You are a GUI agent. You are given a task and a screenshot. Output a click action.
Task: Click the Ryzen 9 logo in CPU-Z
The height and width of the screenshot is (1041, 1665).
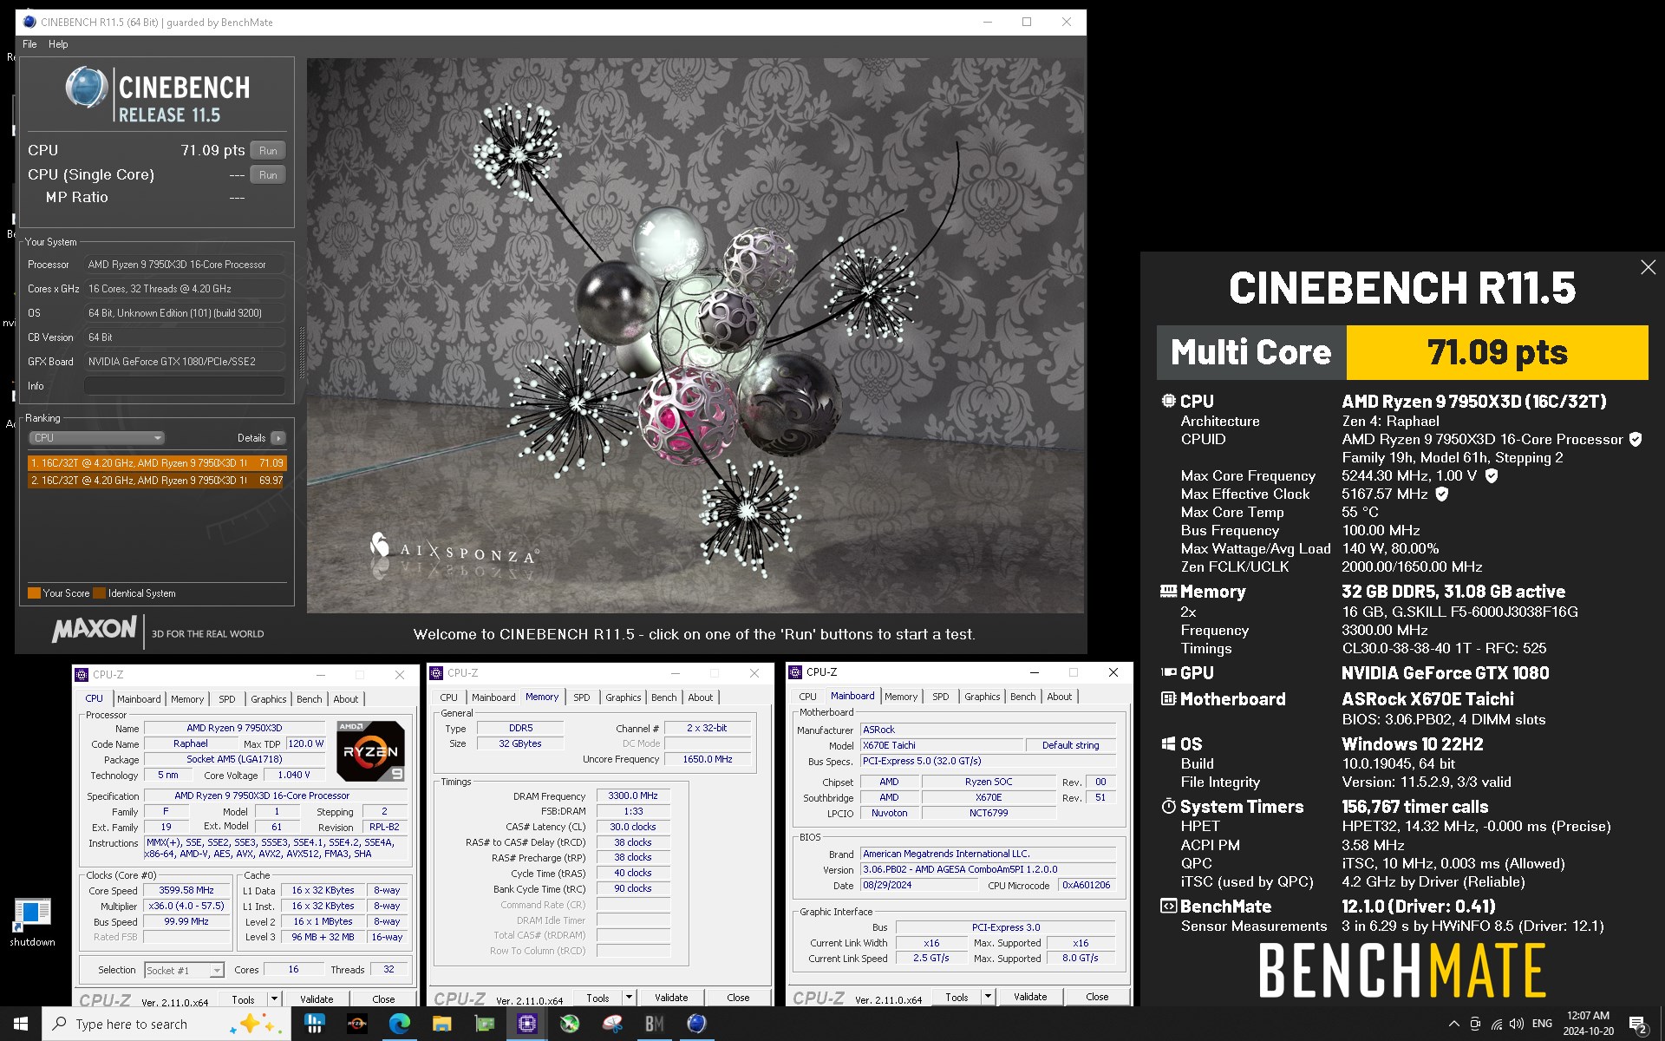[x=370, y=750]
